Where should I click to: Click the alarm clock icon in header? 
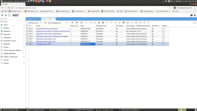click(9, 15)
